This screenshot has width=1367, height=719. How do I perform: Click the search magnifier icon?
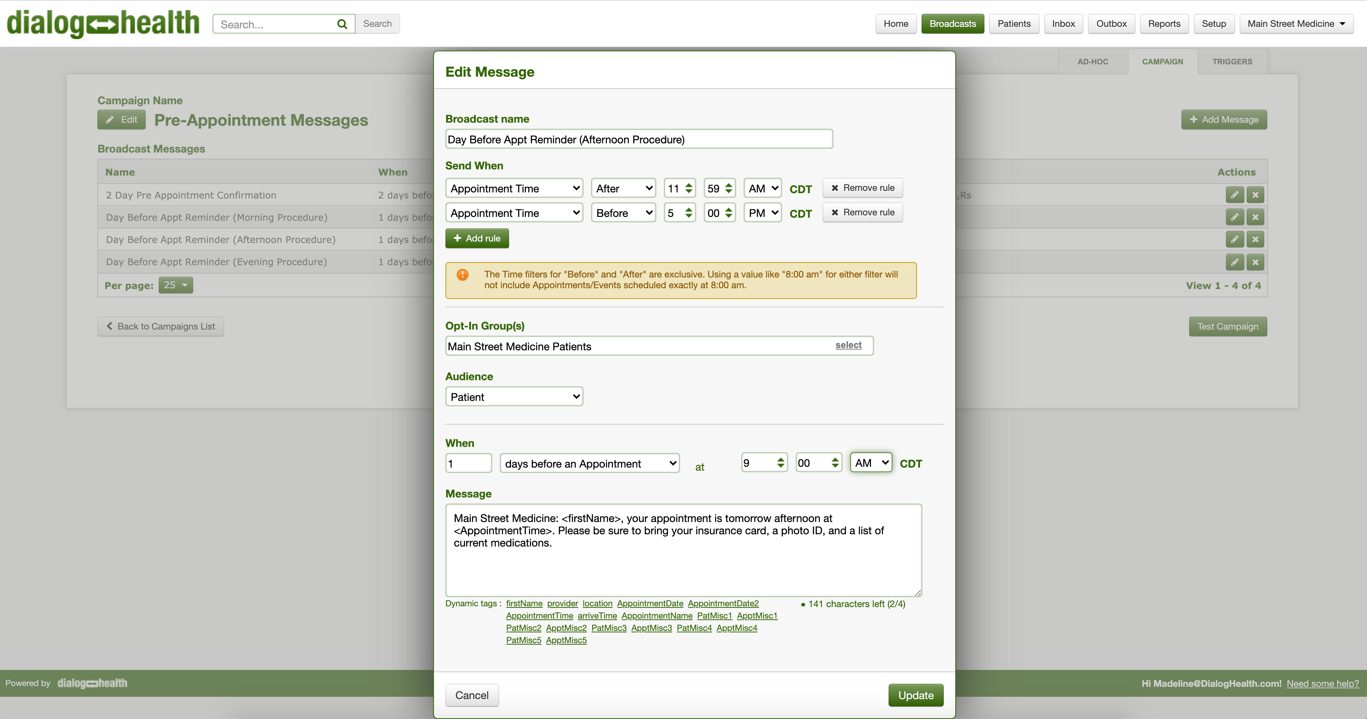coord(342,24)
